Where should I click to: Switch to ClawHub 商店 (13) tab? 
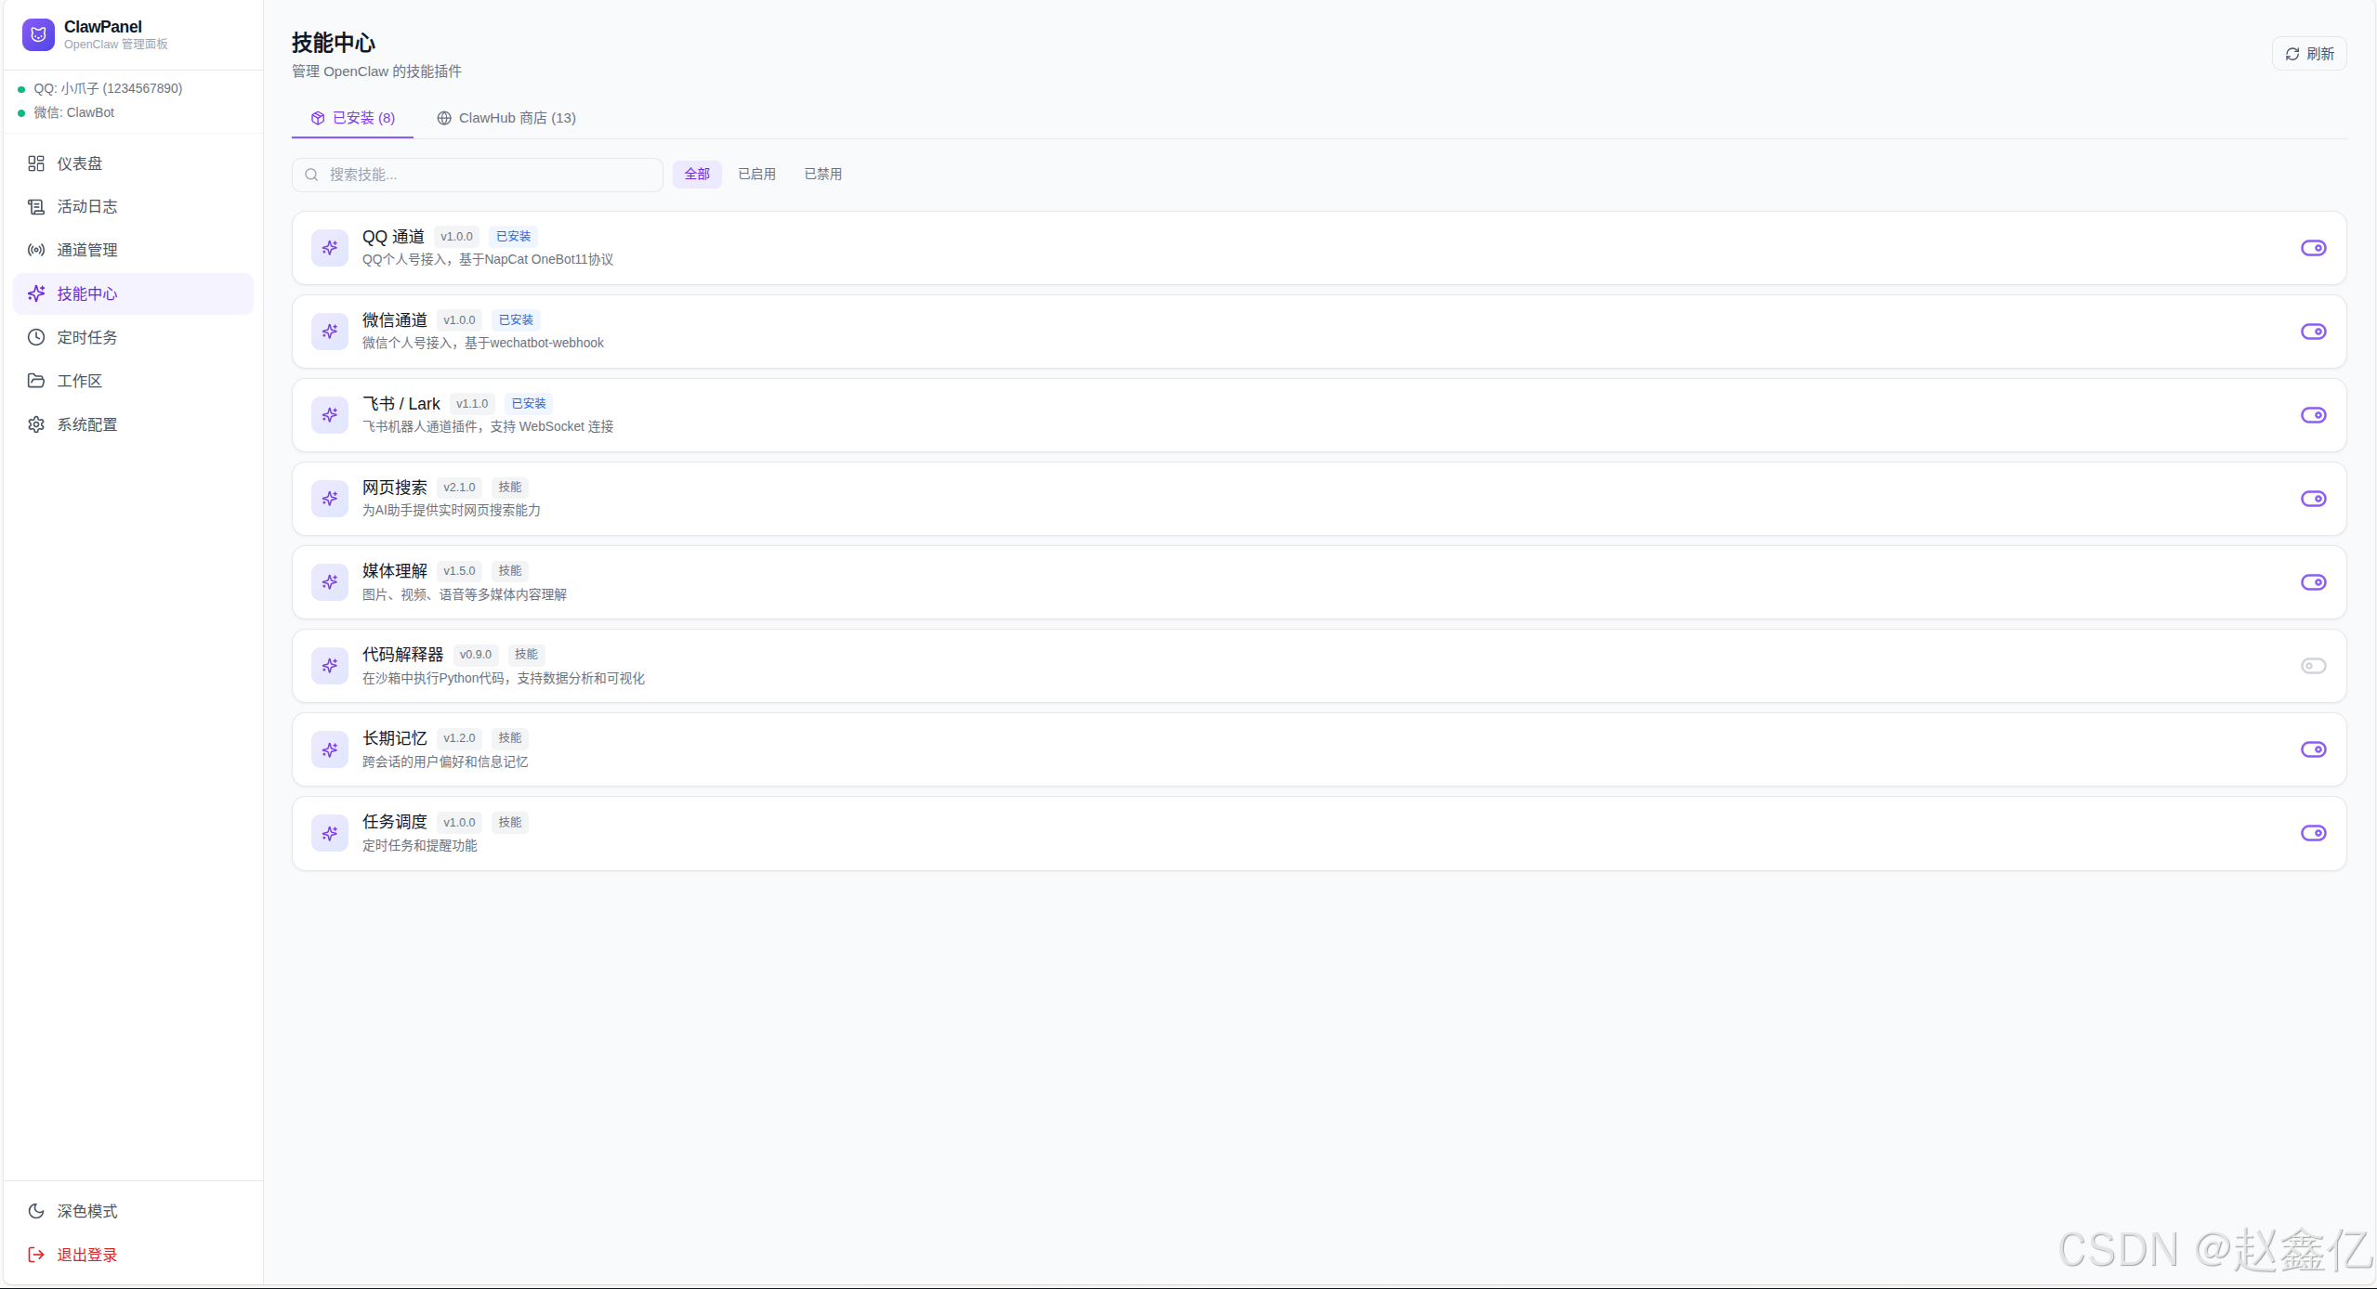tap(506, 118)
